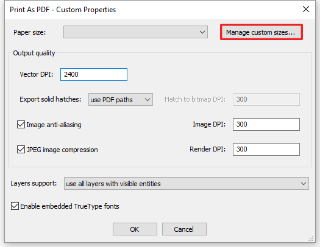Expand the Layers support dropdown

[x=187, y=184]
